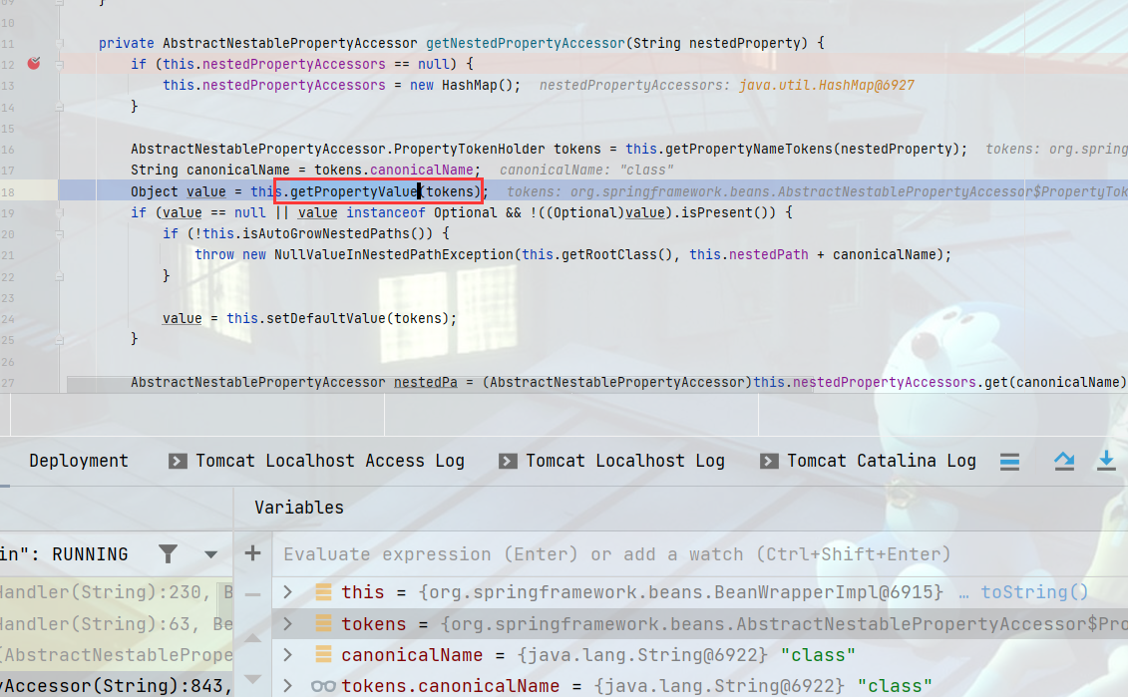
Task: Fold the if block at line 19
Action: 60,212
